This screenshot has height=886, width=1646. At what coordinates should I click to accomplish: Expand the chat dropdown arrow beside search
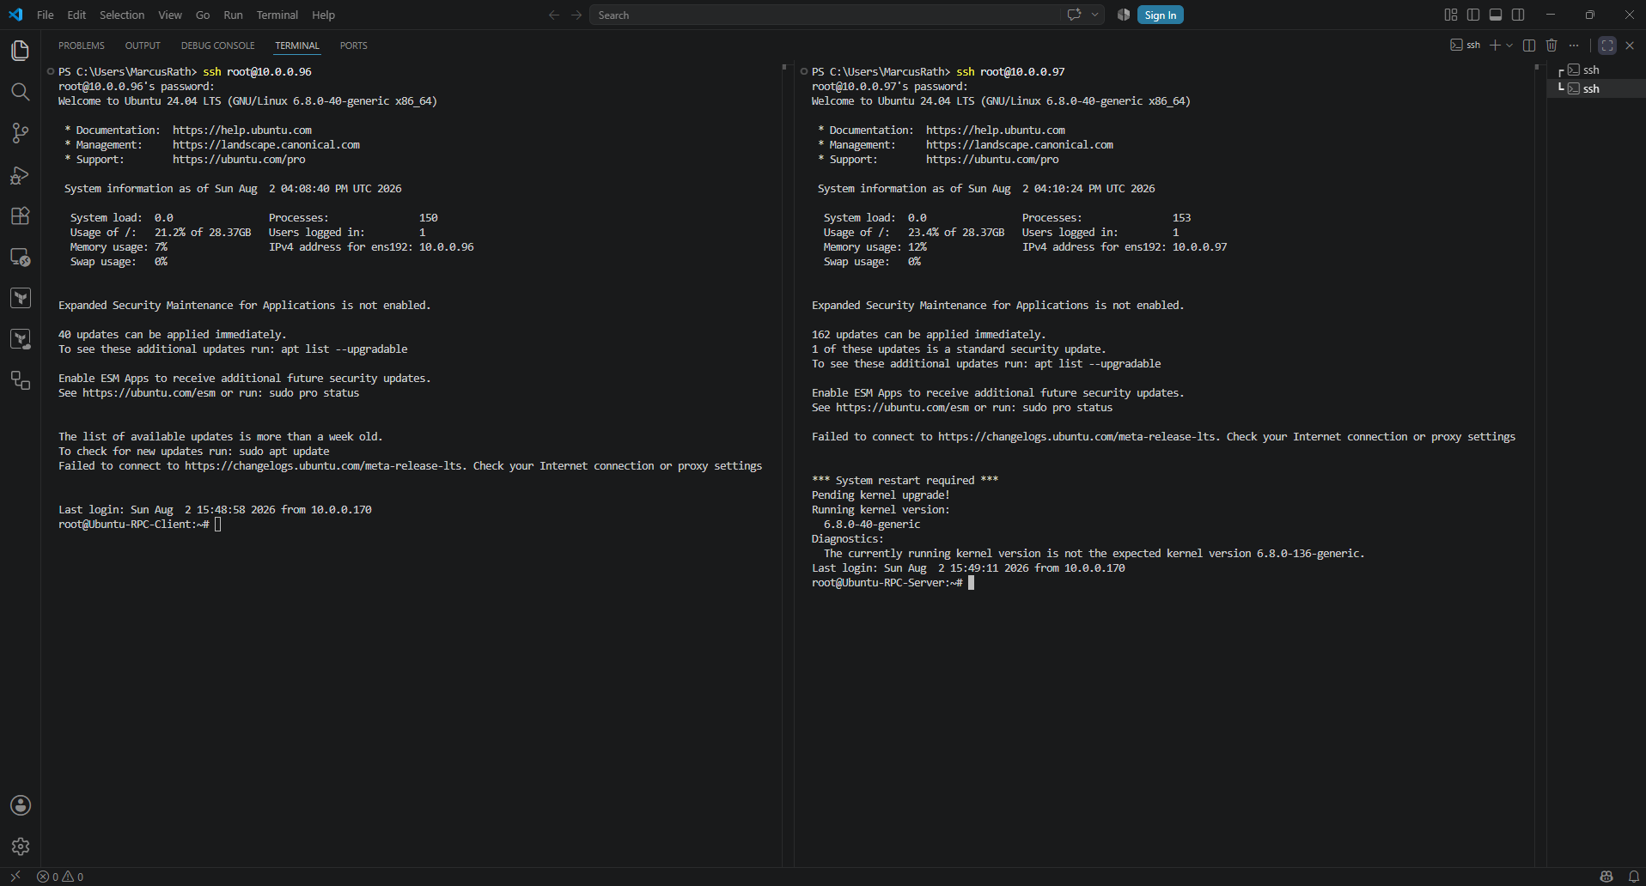[1094, 15]
